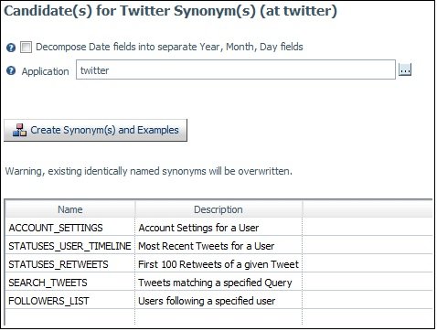
Task: Sort table by Description column header
Action: point(218,209)
